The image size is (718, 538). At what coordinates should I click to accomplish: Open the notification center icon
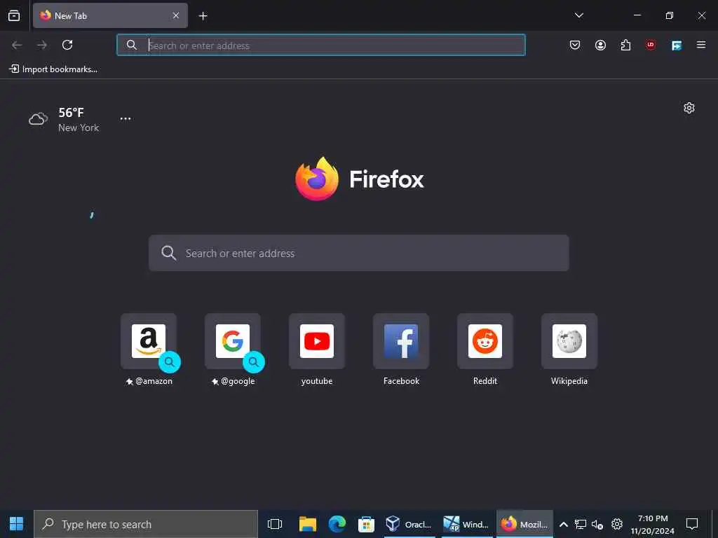(x=692, y=524)
